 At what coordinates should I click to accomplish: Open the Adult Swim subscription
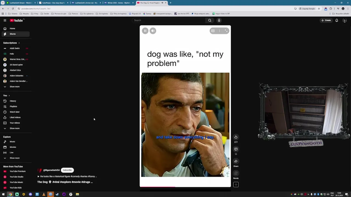[15, 48]
